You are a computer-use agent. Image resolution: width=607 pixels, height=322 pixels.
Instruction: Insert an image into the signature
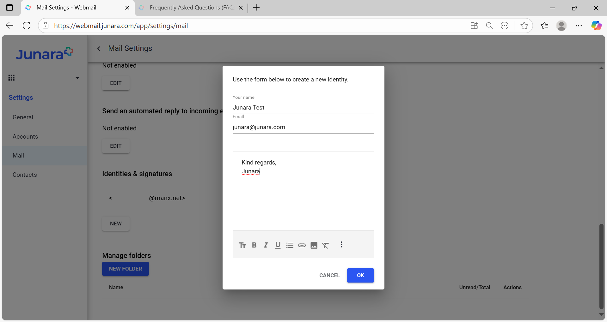(314, 245)
